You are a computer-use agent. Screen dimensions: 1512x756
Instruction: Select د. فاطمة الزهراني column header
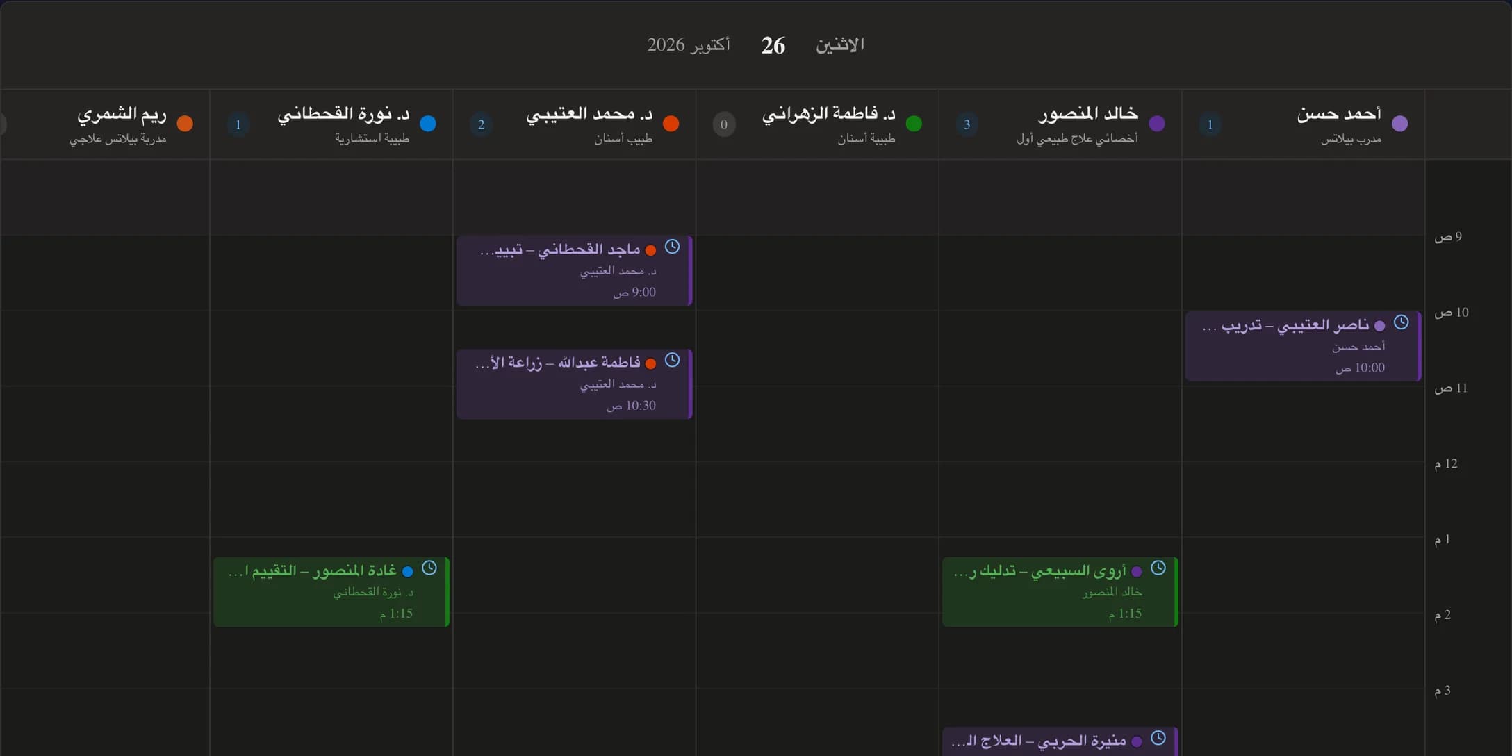817,124
